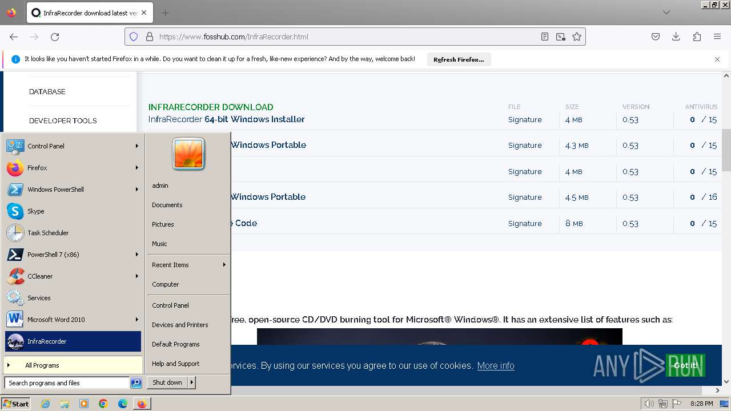The image size is (731, 411).
Task: Launch InfraRecorder from Start menu
Action: click(x=73, y=341)
